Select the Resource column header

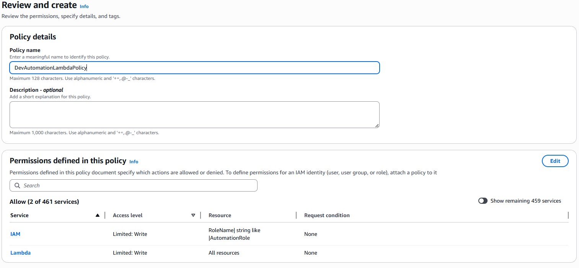click(x=220, y=216)
